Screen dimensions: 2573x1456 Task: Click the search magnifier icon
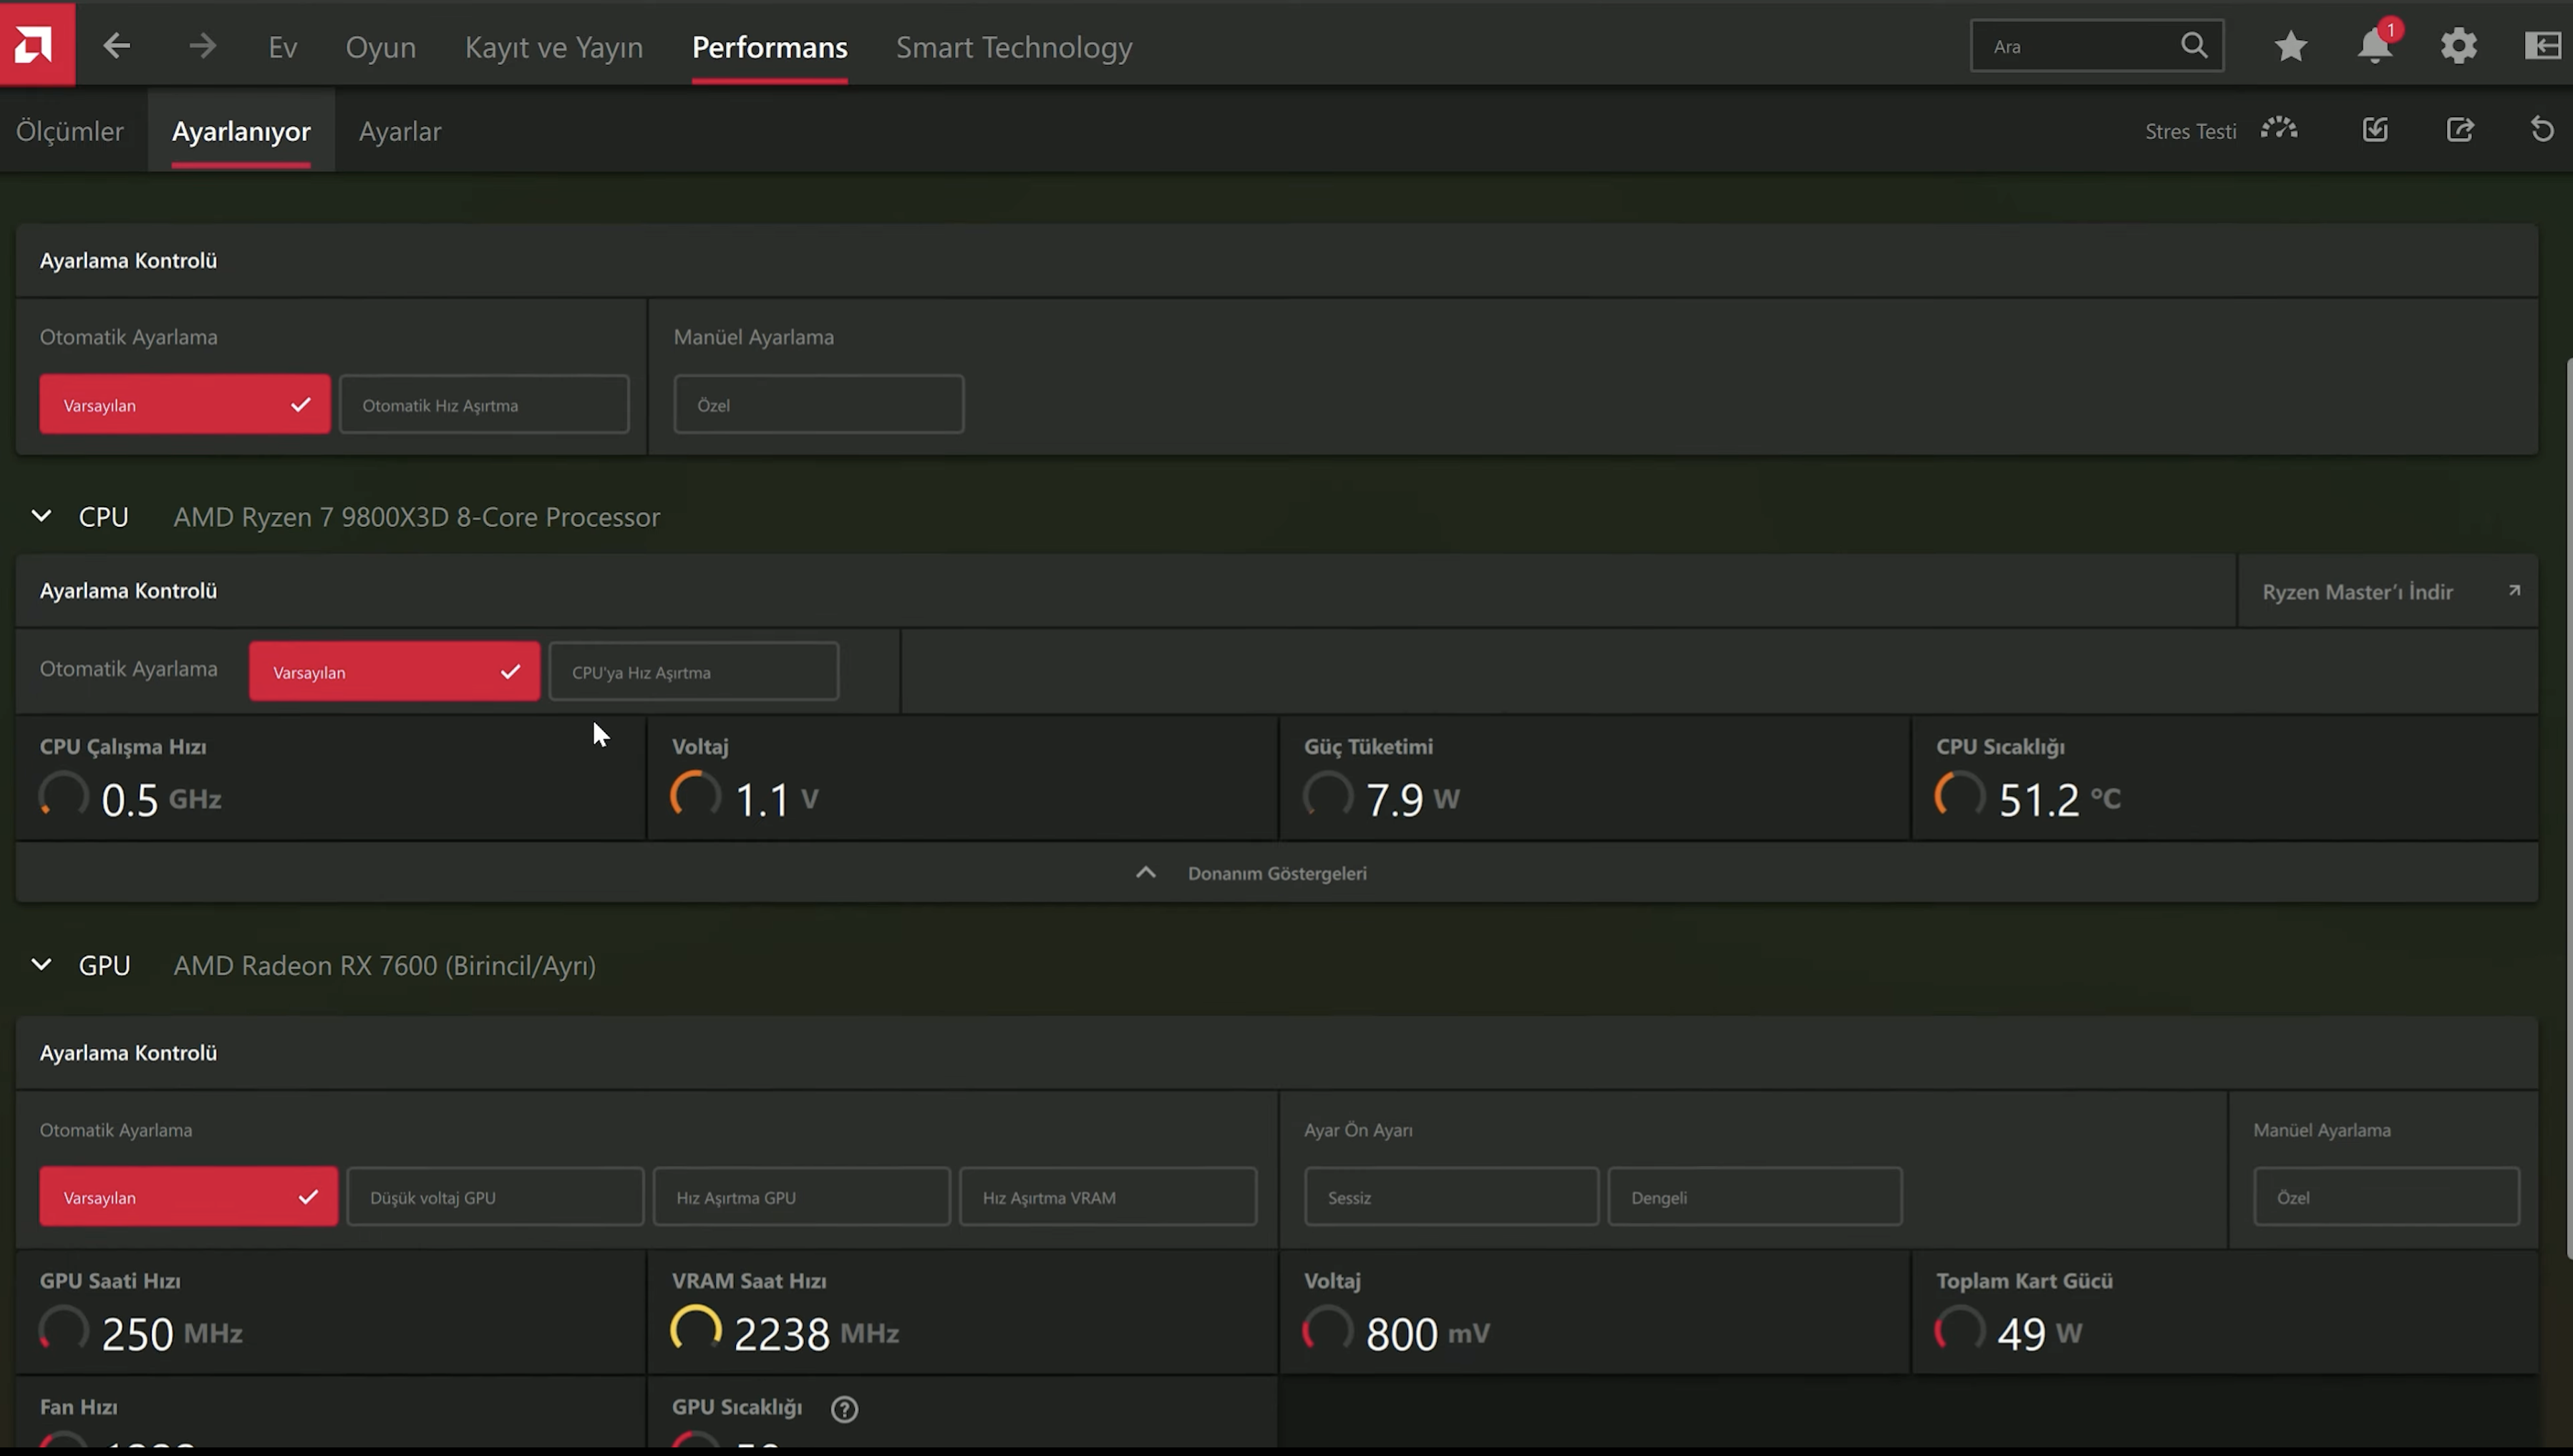coord(2193,46)
